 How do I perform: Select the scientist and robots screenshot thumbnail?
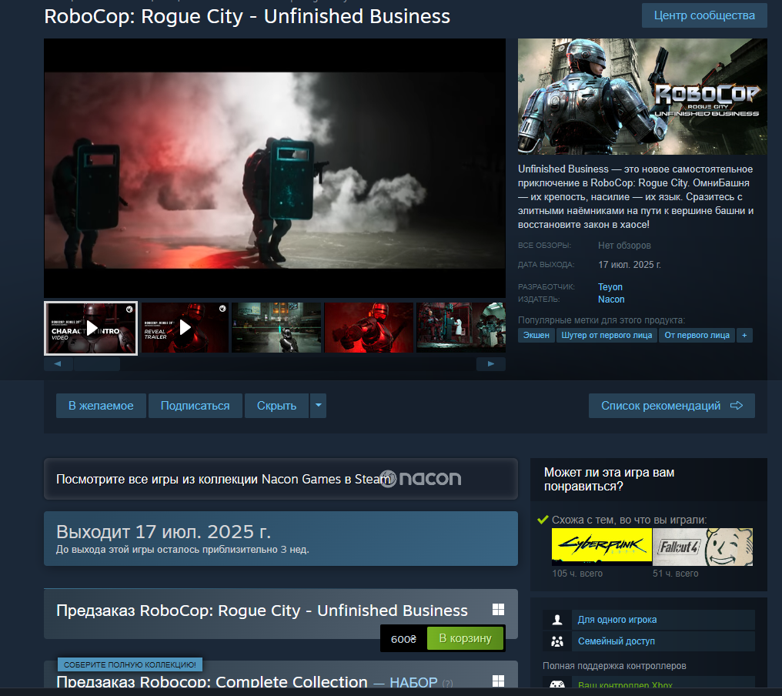[461, 328]
